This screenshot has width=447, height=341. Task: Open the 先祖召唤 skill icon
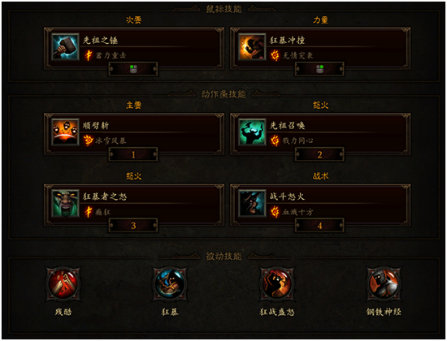252,132
